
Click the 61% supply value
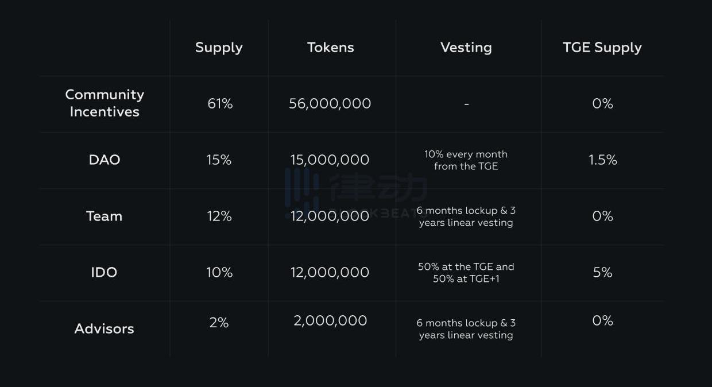tap(220, 103)
